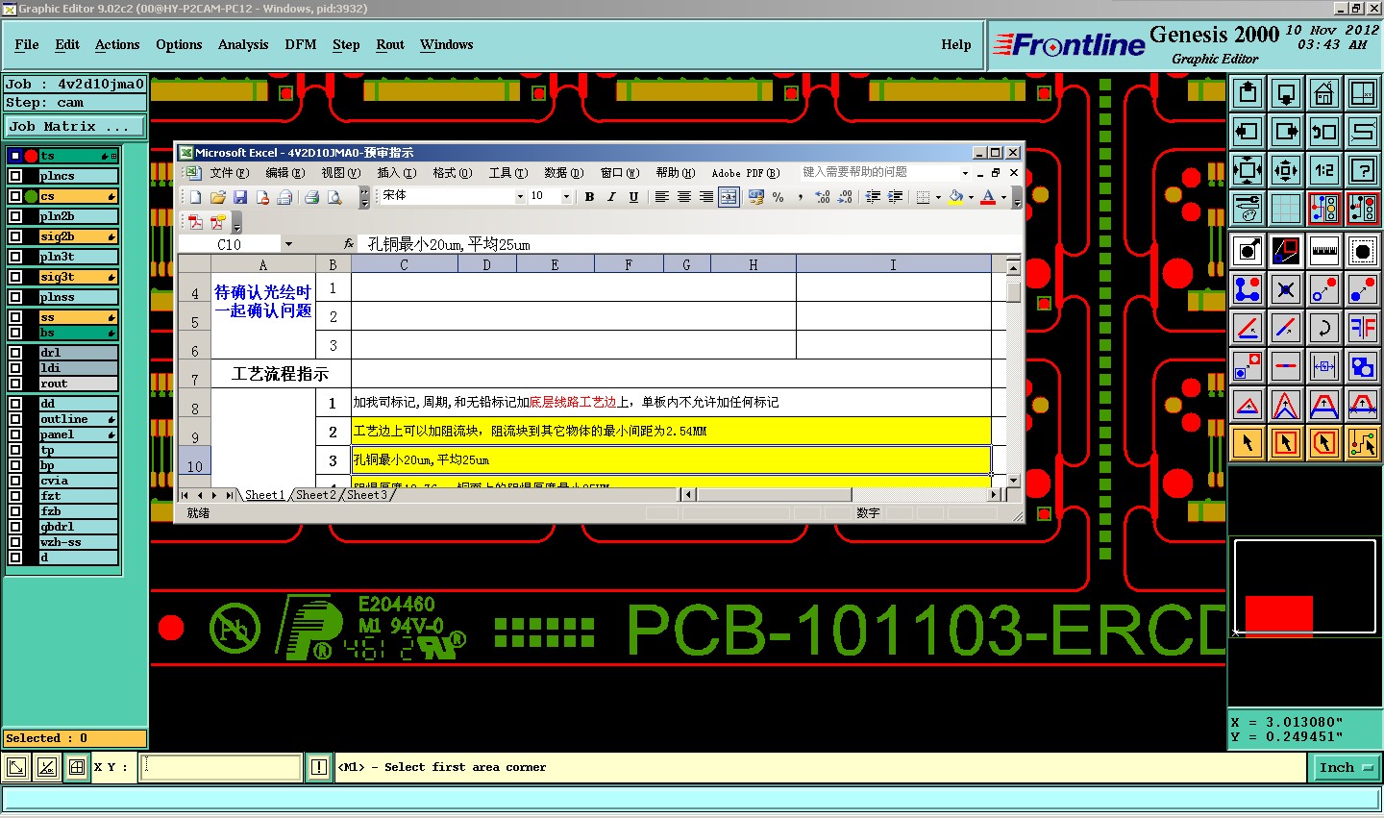1384x818 pixels.
Task: Open the Excel font size dropdown
Action: [566, 197]
